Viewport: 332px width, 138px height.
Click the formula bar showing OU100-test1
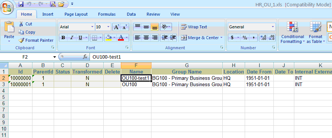tap(210, 57)
